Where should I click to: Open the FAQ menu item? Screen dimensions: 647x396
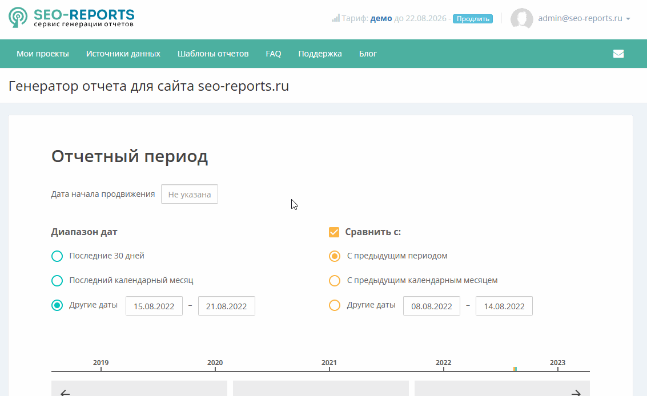pos(273,54)
